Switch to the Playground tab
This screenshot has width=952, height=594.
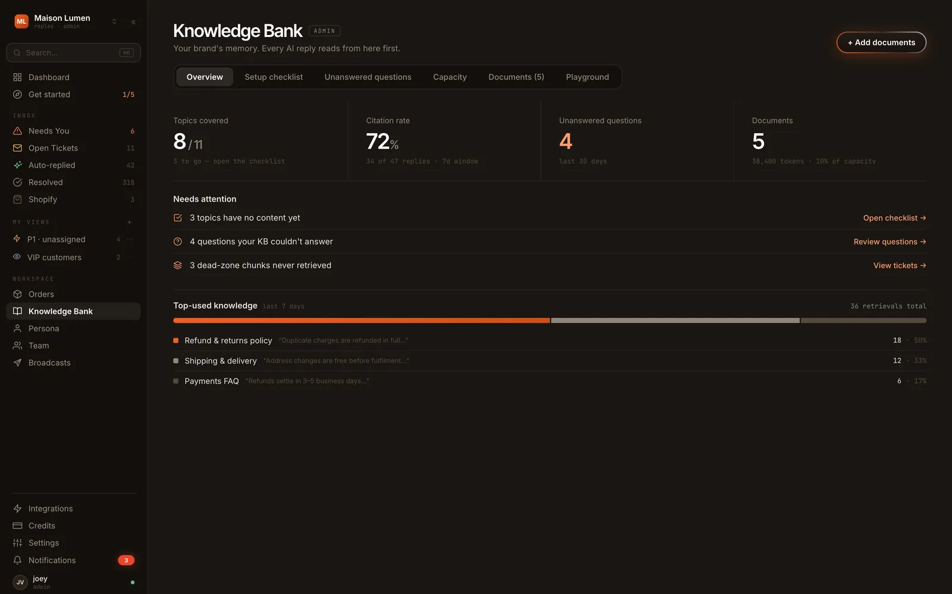tap(587, 77)
